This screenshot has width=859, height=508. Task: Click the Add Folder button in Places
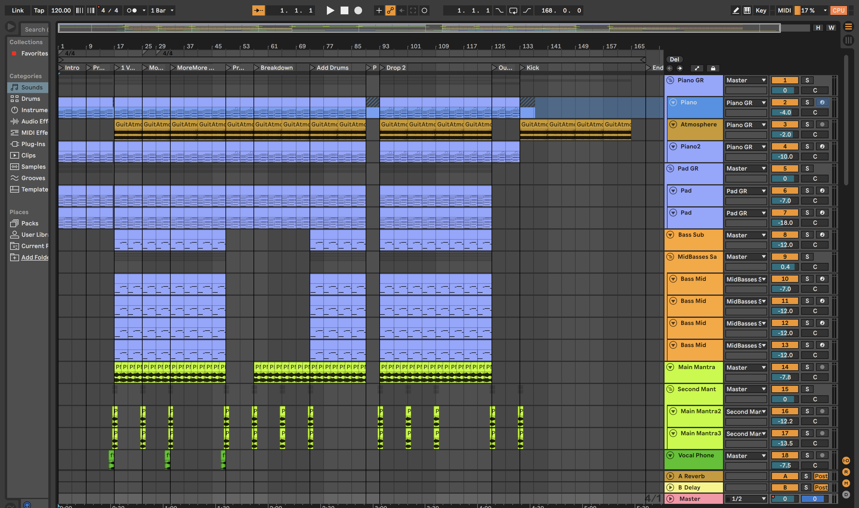[x=35, y=257]
